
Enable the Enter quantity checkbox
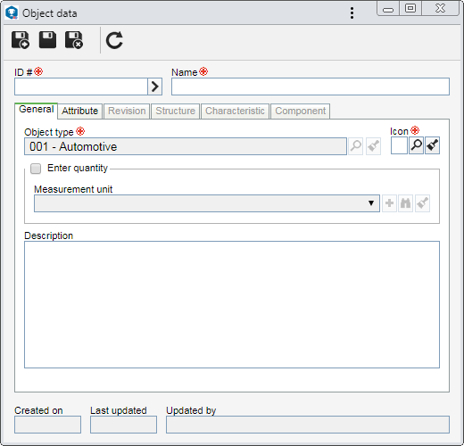(36, 169)
